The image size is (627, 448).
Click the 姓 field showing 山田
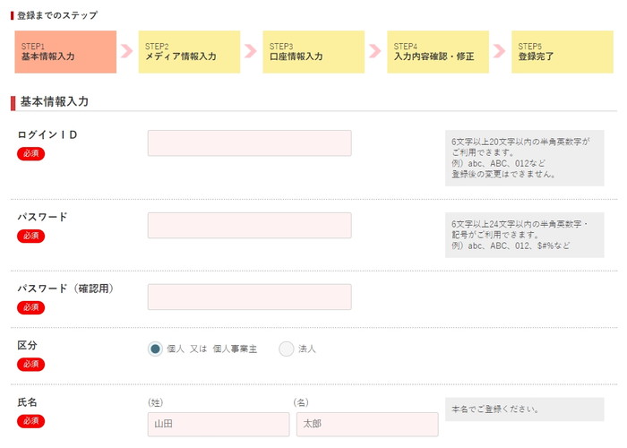click(x=219, y=425)
